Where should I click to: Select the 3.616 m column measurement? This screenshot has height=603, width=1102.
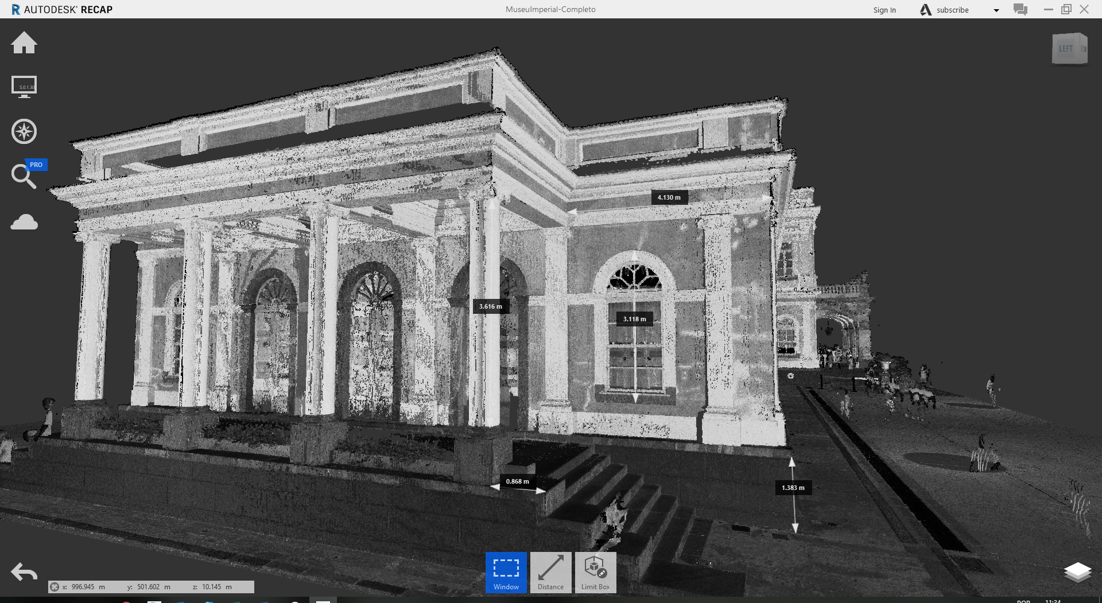490,306
